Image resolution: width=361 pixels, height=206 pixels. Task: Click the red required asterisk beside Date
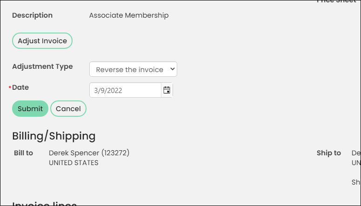(x=10, y=87)
